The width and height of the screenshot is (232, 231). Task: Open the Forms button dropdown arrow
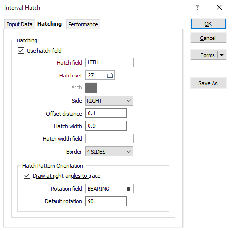(x=222, y=55)
